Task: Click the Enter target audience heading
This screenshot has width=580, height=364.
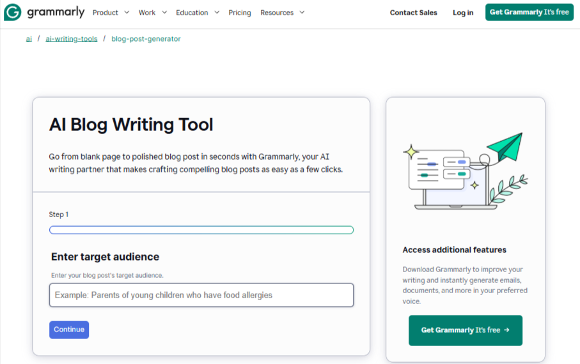Action: (x=105, y=257)
